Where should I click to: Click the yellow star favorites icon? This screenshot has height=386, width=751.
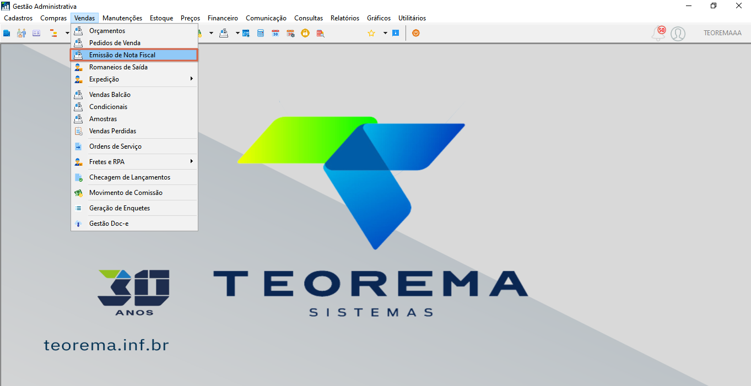[371, 33]
